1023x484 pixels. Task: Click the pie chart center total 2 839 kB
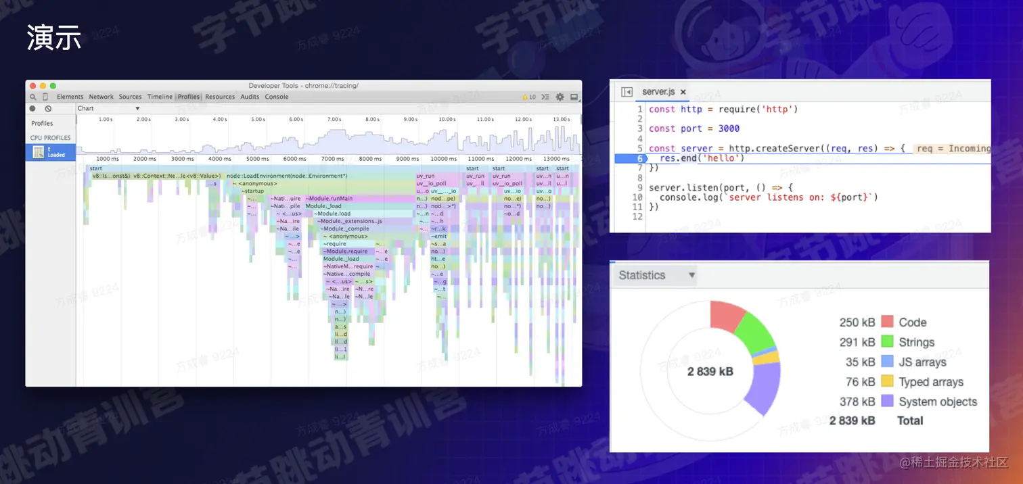[x=710, y=371]
